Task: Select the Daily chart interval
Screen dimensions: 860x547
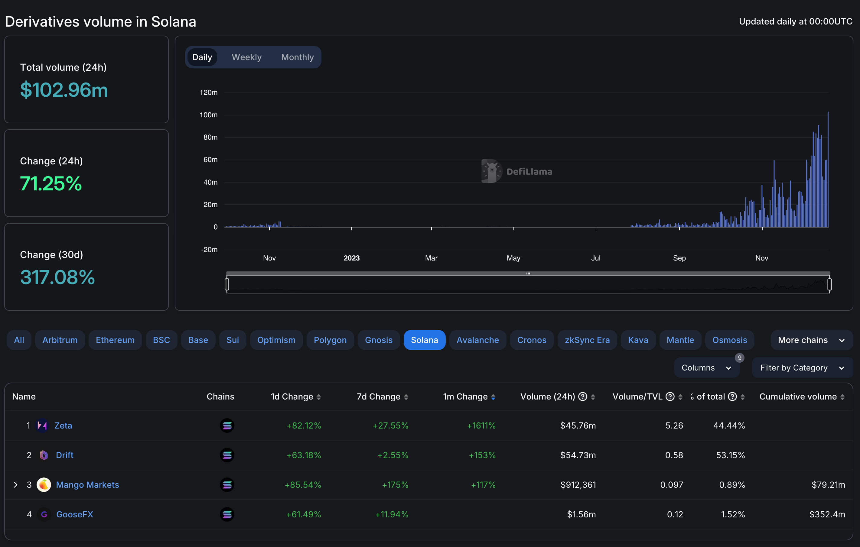Action: pos(202,57)
